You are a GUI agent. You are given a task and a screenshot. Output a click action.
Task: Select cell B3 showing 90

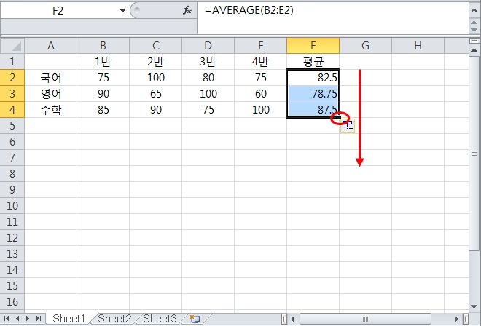point(103,93)
